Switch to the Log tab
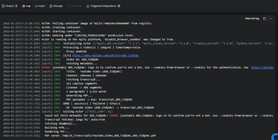Viewport: 278px width, 140px height. [26, 6]
